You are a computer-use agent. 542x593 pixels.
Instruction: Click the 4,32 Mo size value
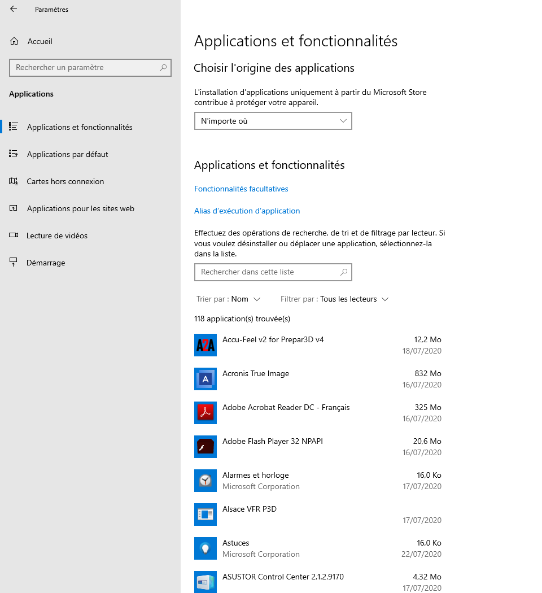[x=427, y=577]
